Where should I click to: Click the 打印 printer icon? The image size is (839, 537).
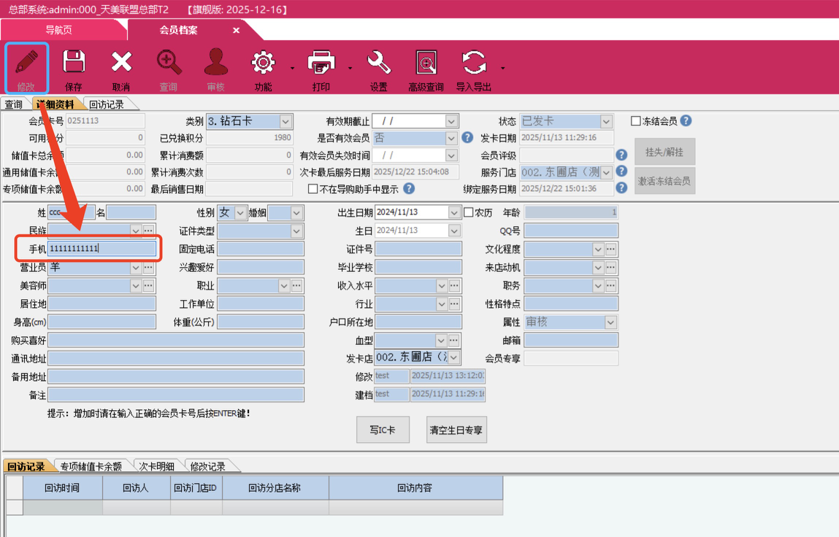pyautogui.click(x=321, y=63)
